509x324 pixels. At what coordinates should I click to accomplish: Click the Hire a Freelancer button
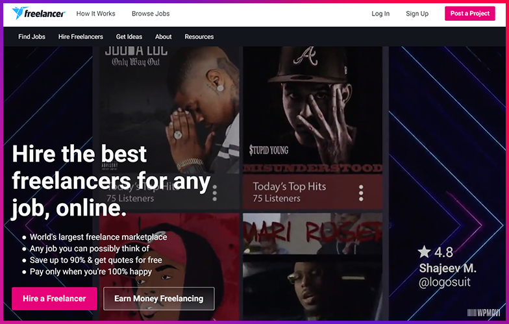coord(55,299)
